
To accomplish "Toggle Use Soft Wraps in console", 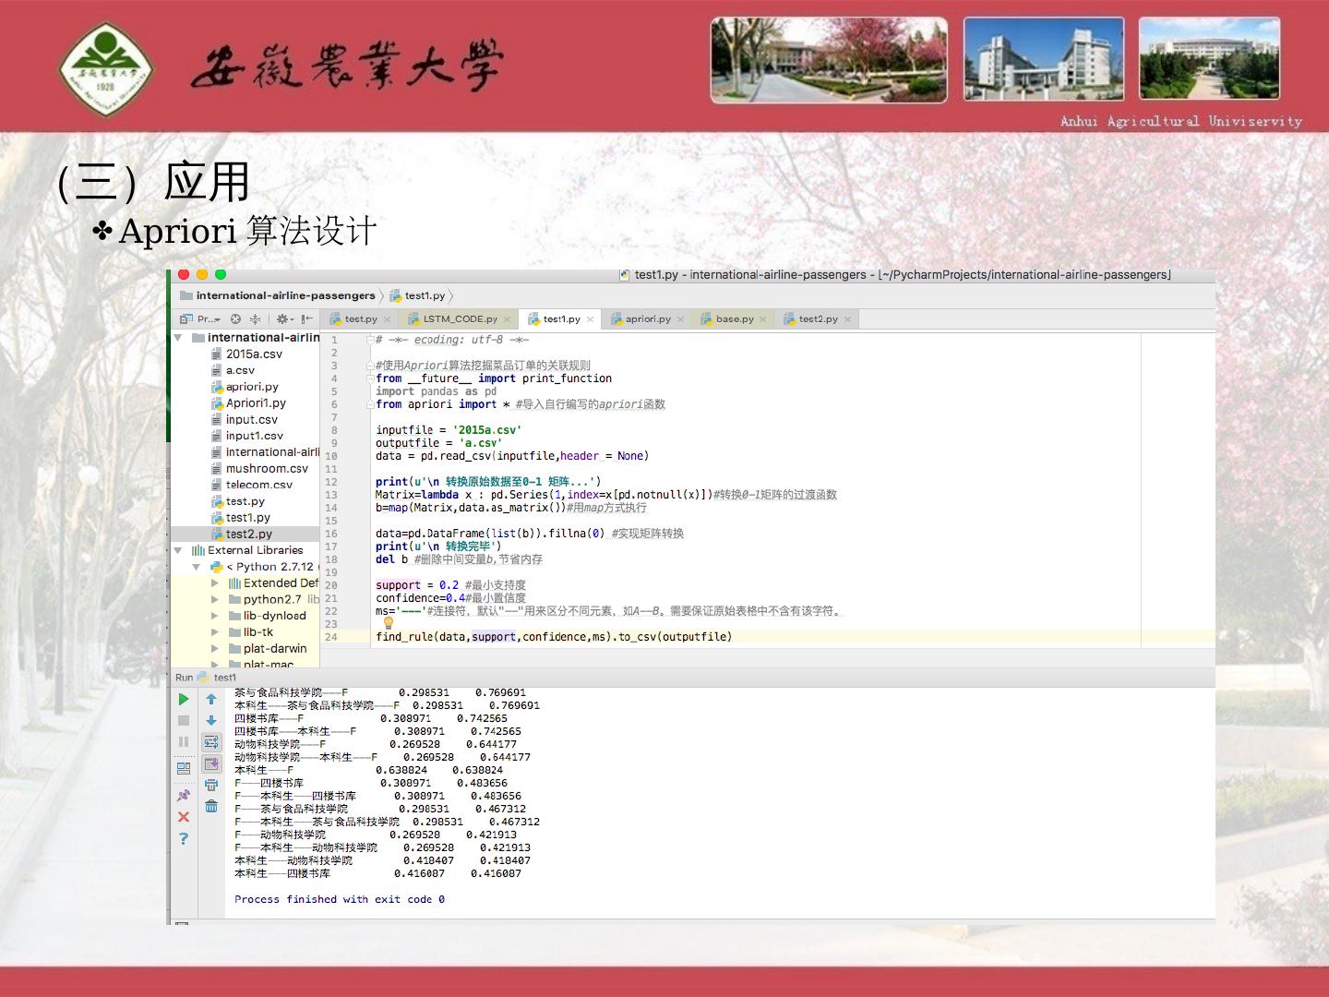I will [211, 742].
